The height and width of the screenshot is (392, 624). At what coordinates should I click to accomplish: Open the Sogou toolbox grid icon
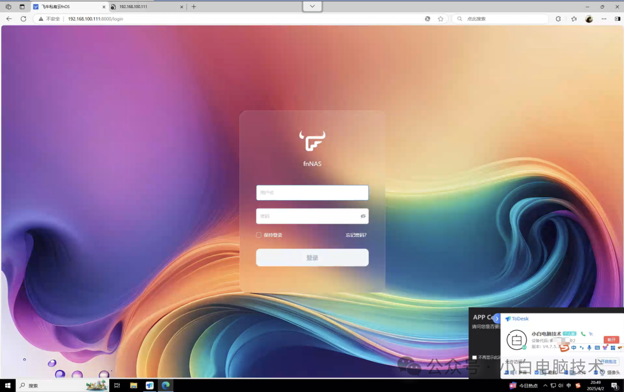[x=613, y=348]
